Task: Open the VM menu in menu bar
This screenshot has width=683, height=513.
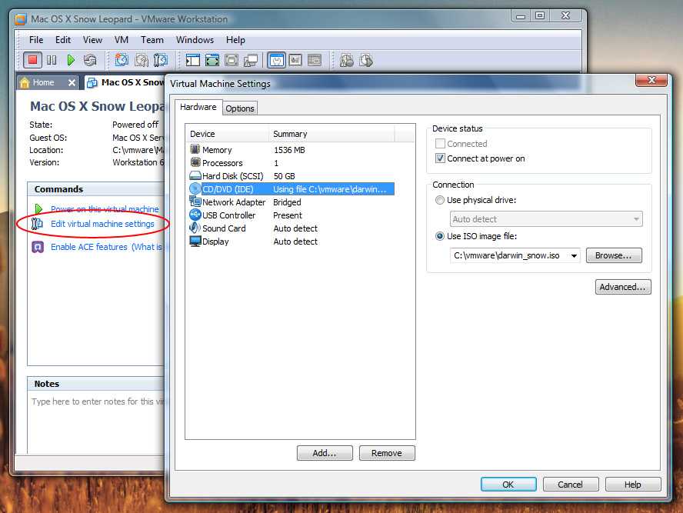Action: click(122, 40)
